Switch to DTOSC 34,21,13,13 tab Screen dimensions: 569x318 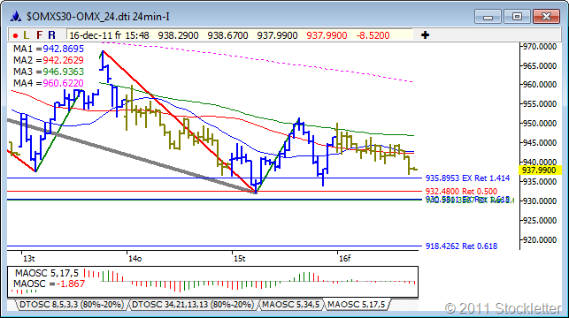pos(193,305)
